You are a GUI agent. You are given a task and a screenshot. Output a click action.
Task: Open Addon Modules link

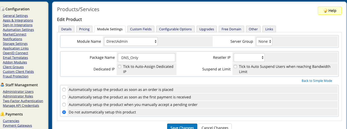pyautogui.click(x=15, y=62)
